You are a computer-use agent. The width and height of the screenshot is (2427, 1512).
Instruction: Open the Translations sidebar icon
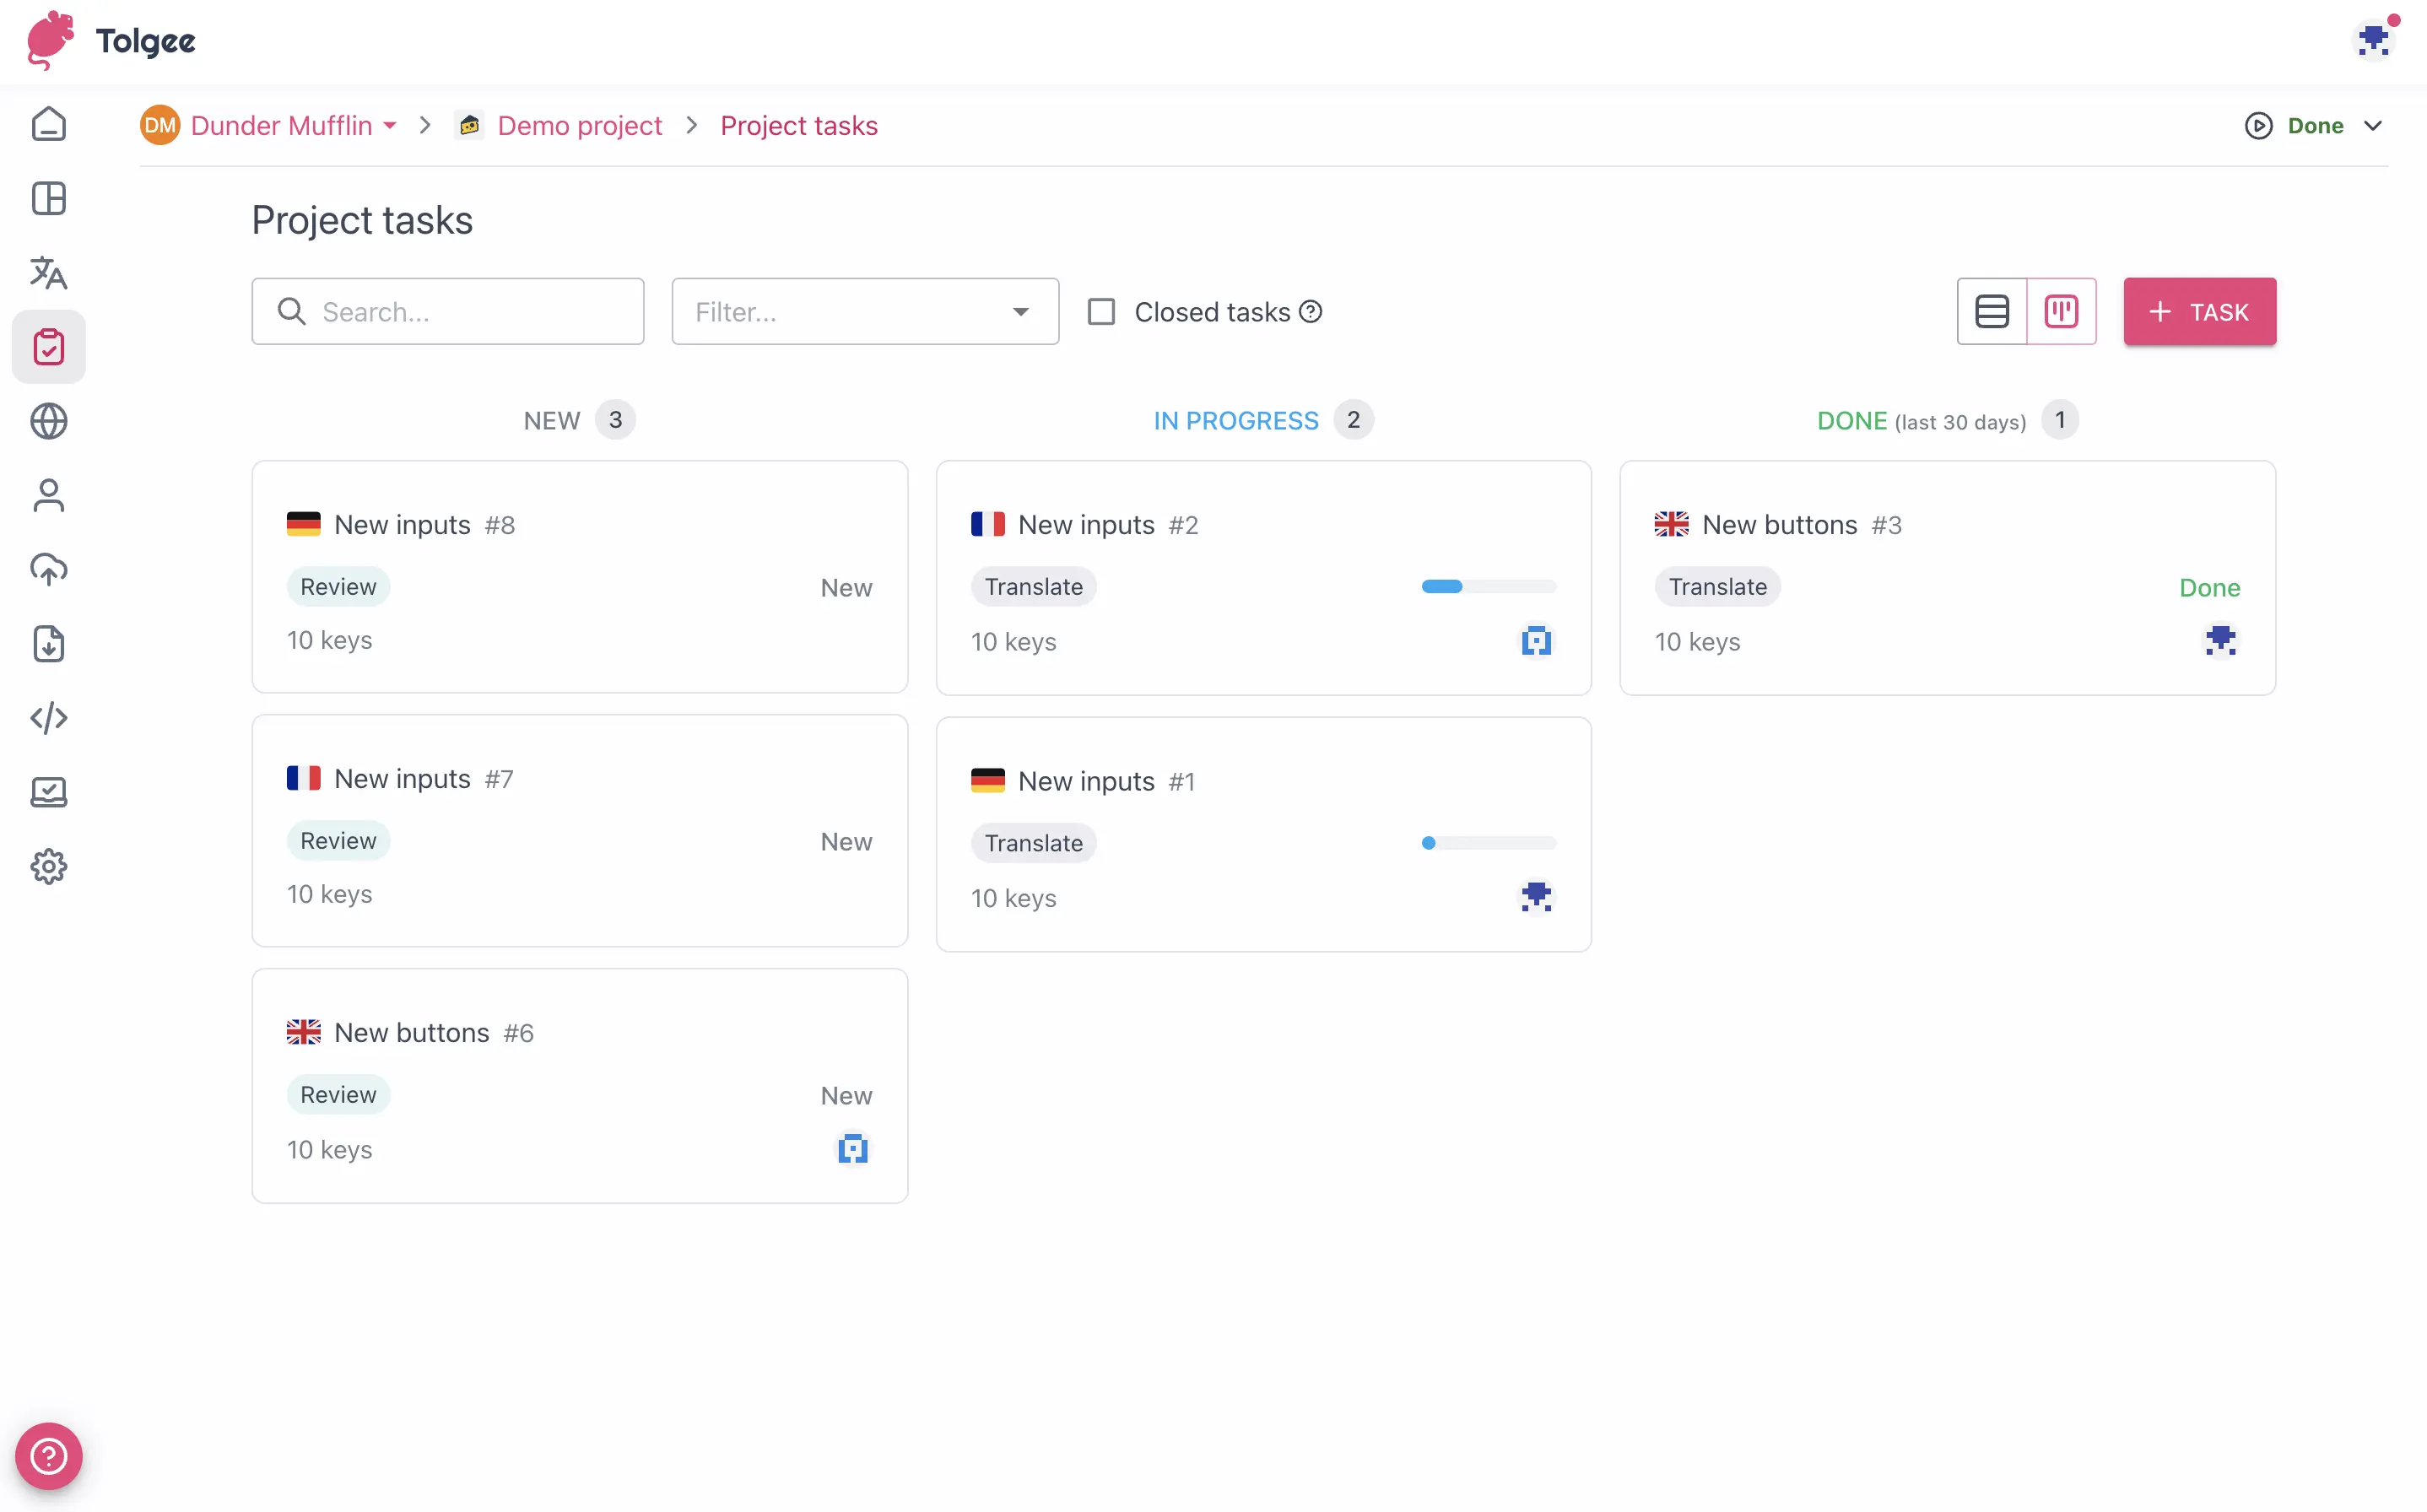tap(48, 273)
